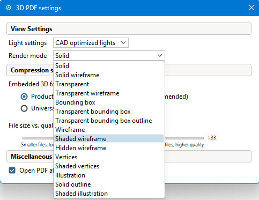Pick Shaded vertices option

click(109, 166)
